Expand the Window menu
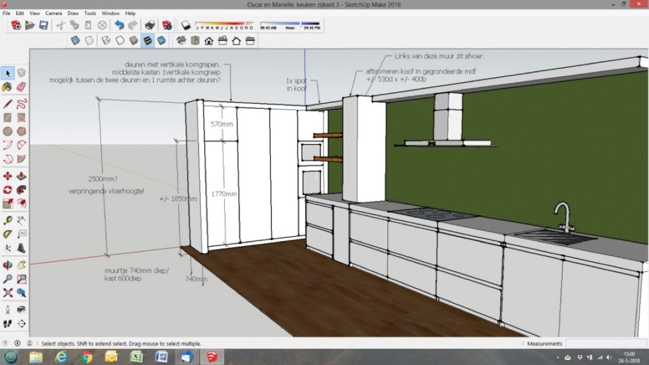The image size is (649, 365). (110, 13)
